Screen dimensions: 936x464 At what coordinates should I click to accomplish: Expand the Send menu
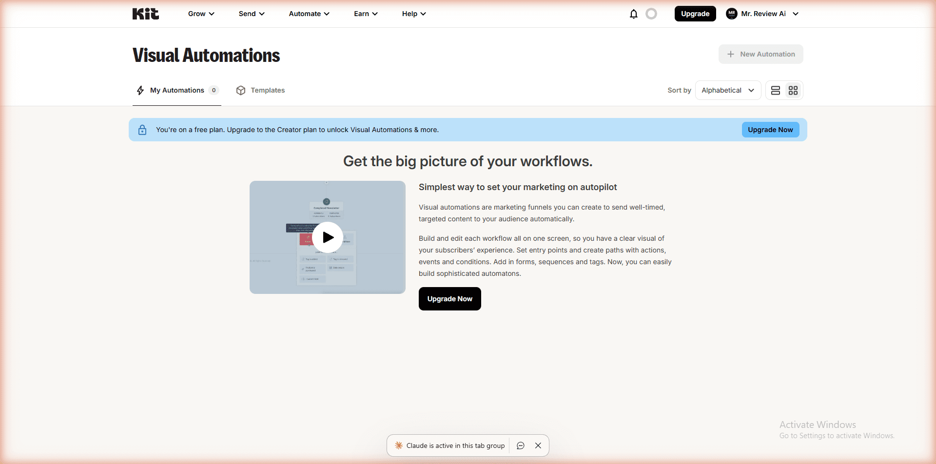252,14
